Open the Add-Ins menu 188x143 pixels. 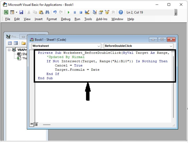click(x=102, y=19)
